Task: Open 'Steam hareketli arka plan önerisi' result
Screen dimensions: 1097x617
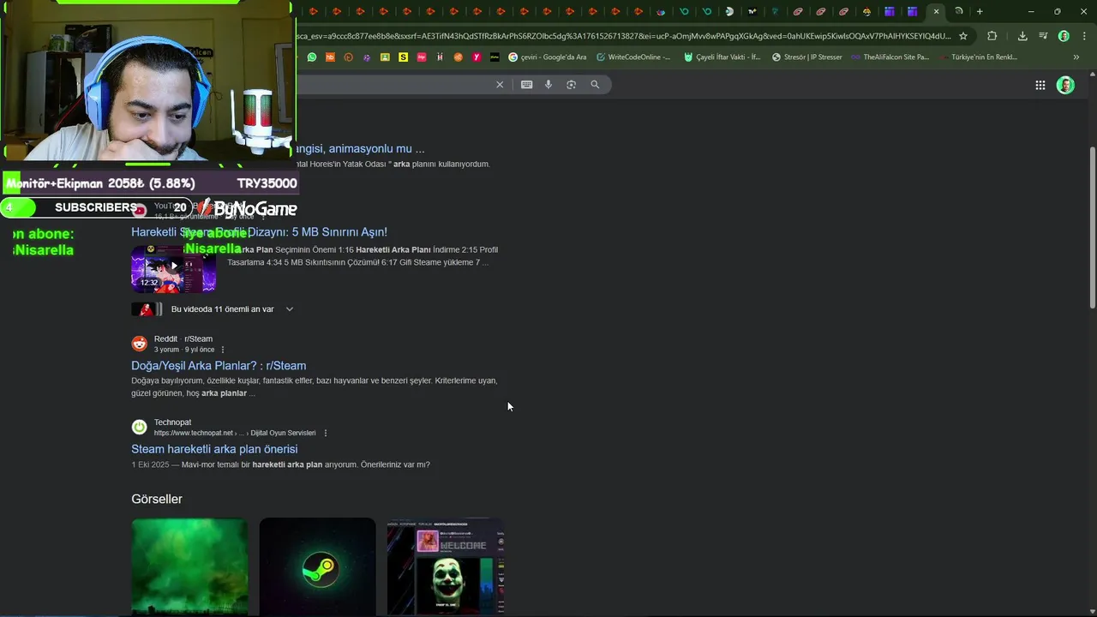Action: pos(214,449)
